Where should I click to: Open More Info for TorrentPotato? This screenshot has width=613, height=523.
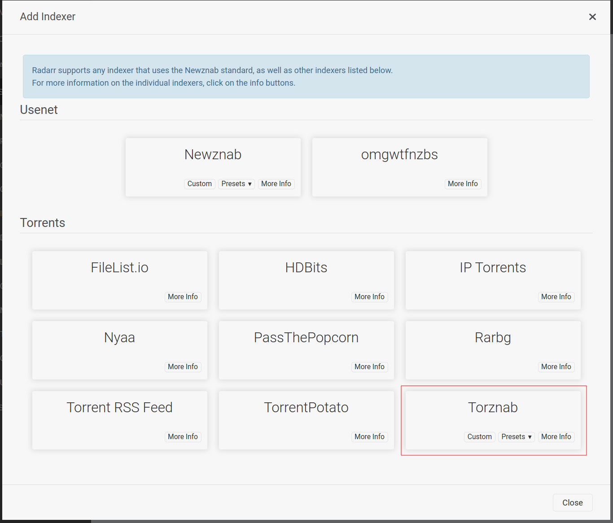[x=369, y=437]
